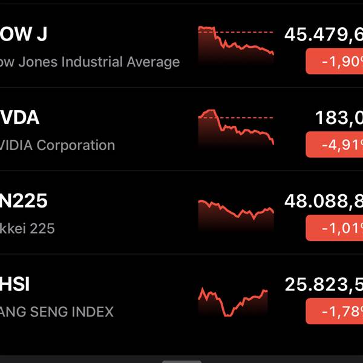Image resolution: width=363 pixels, height=363 pixels.
Task: Tap the 45.479 Dow Jones price
Action: [324, 34]
